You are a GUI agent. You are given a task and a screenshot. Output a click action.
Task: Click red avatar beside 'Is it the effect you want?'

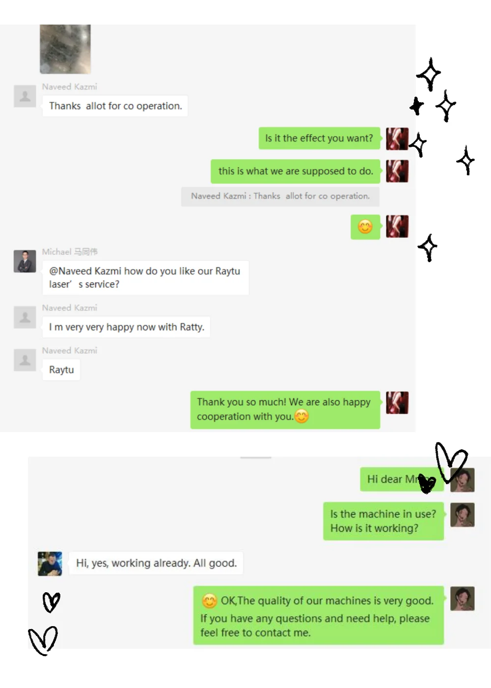(397, 138)
